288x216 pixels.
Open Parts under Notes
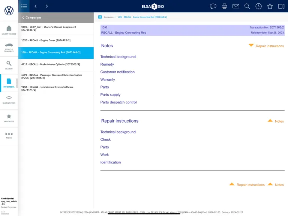[x=105, y=87]
